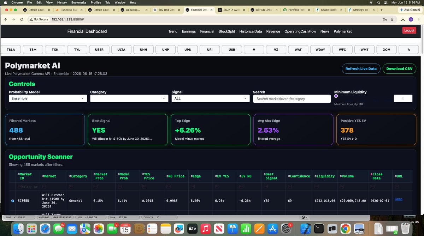Click the Financial Dashboard title
This screenshot has height=236, width=424.
pyautogui.click(x=87, y=31)
